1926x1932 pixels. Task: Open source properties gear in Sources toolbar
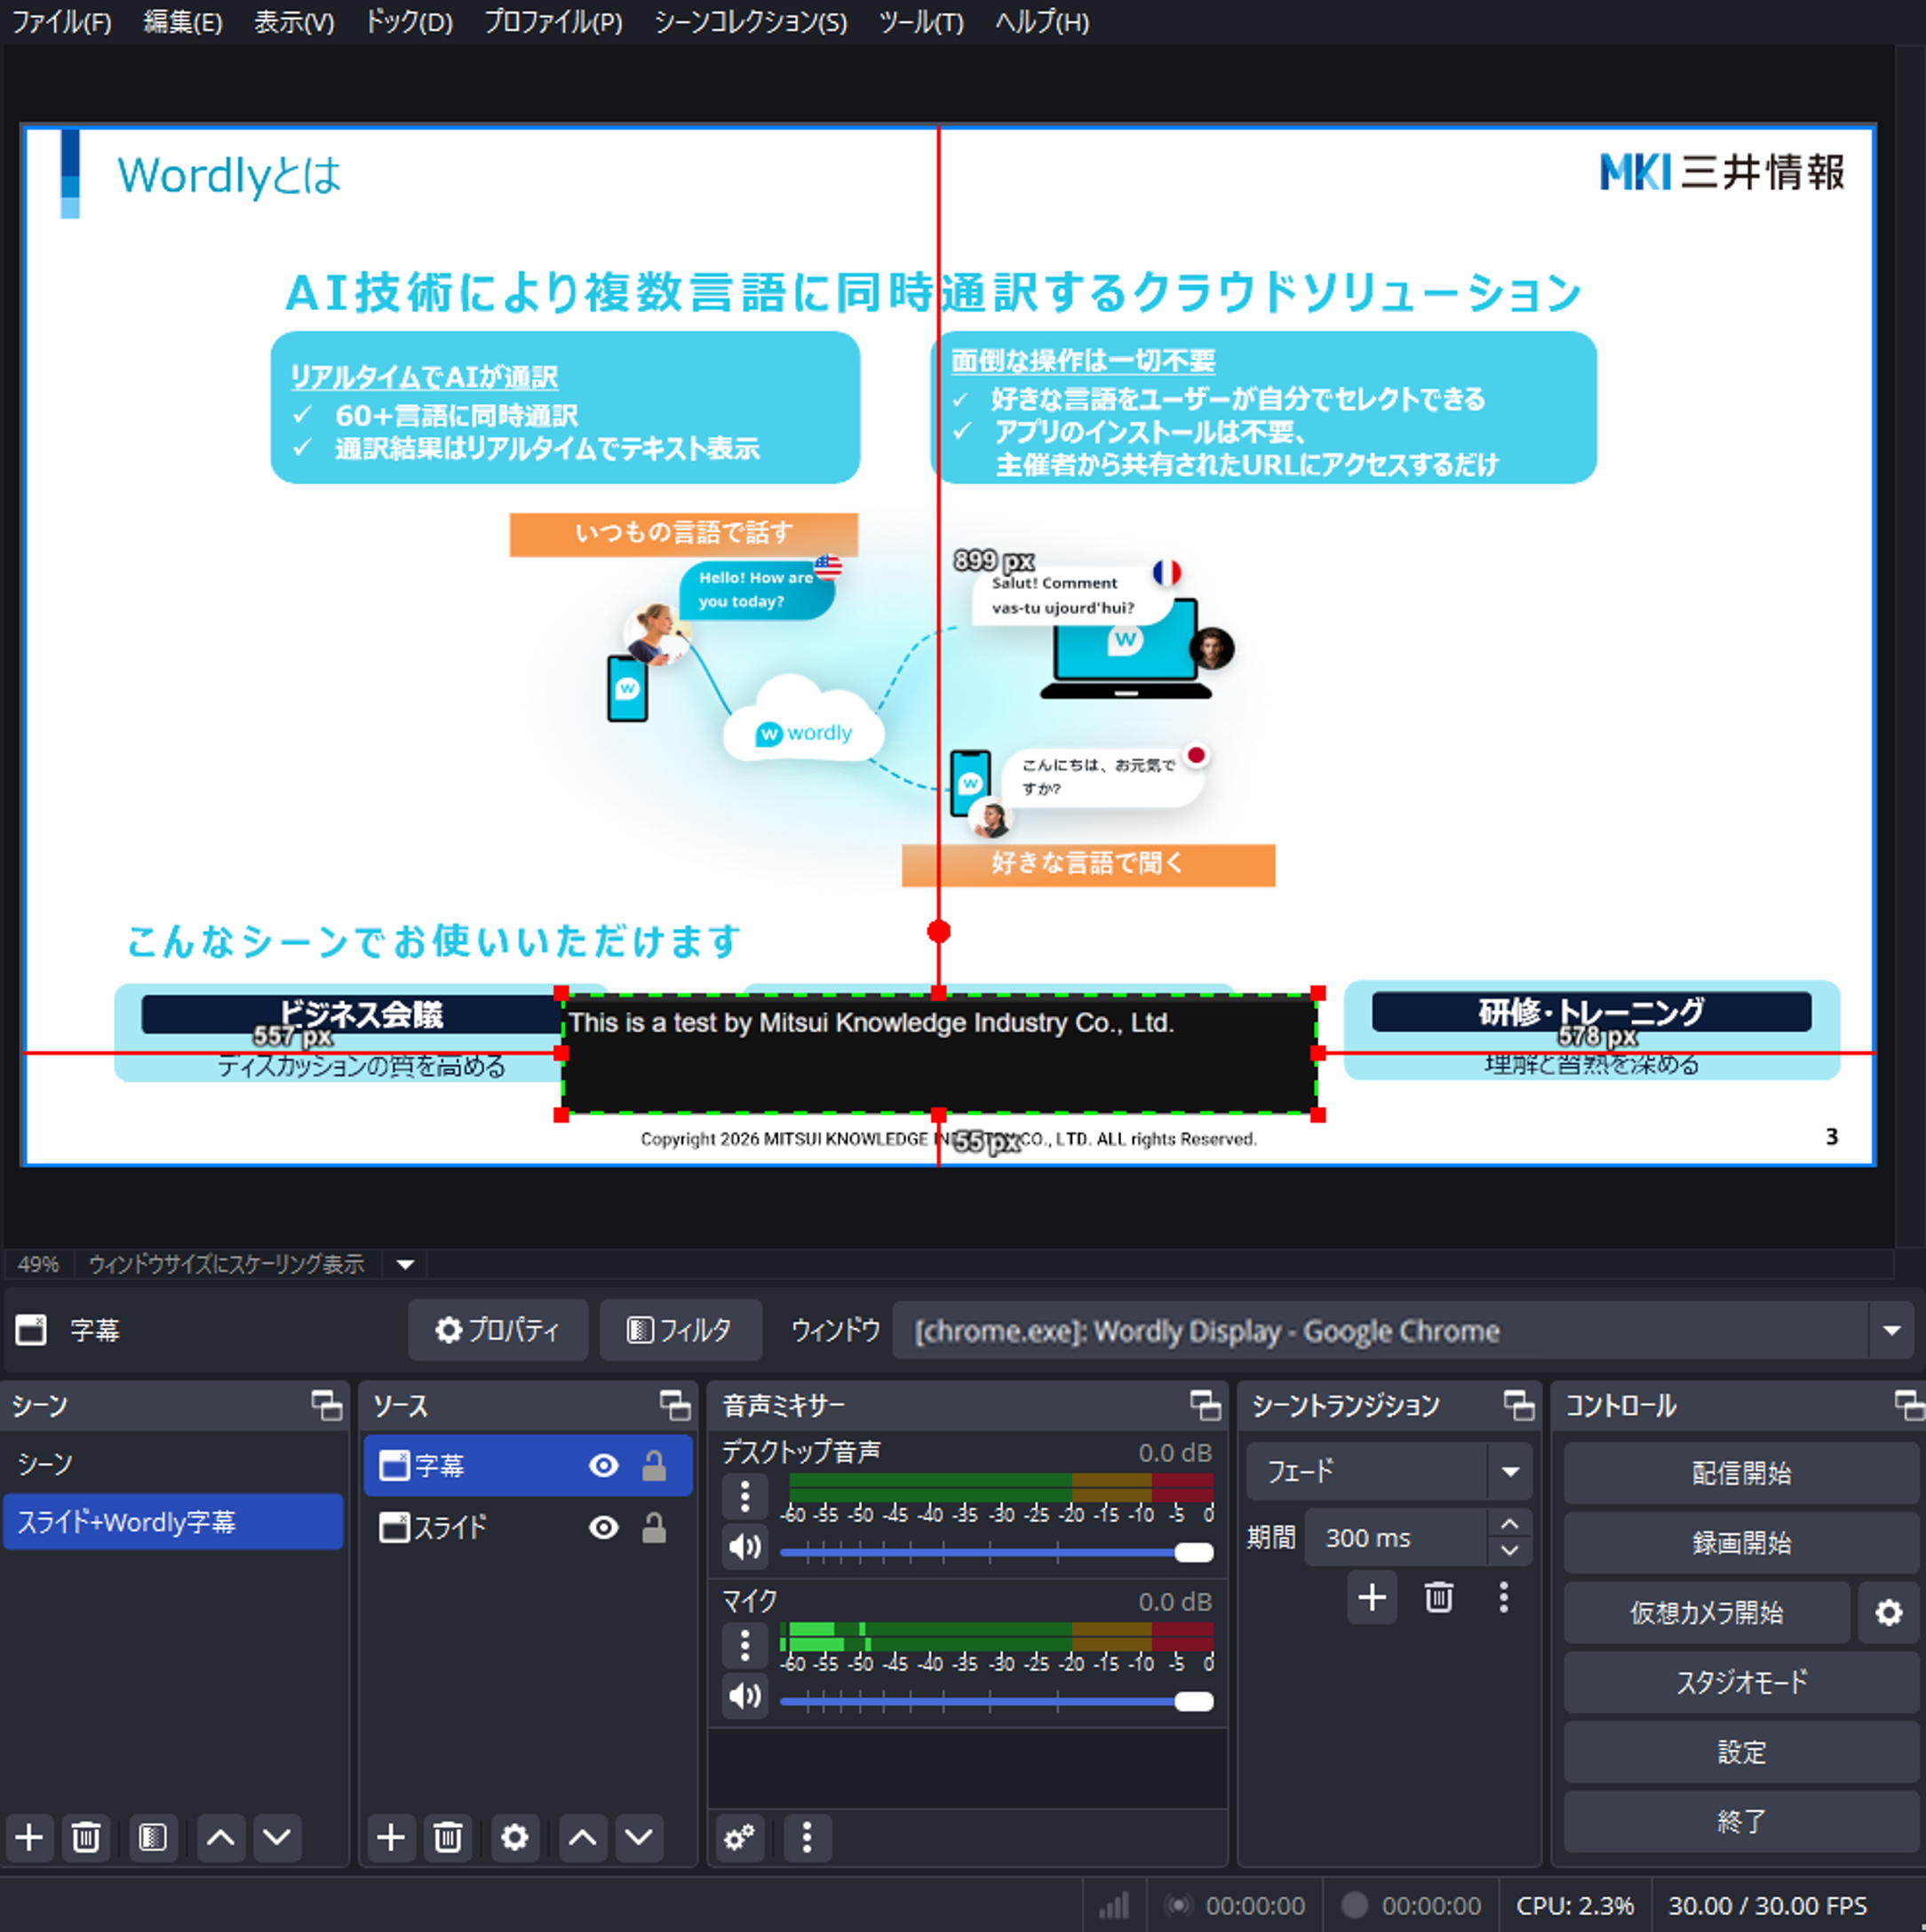pyautogui.click(x=514, y=1836)
